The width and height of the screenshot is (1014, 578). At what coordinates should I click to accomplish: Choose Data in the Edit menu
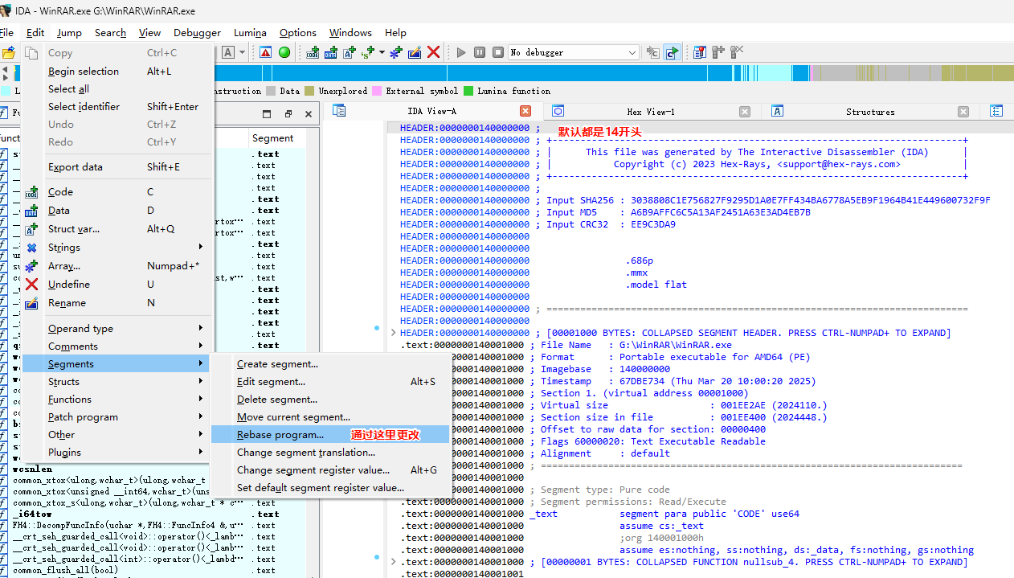117,211
